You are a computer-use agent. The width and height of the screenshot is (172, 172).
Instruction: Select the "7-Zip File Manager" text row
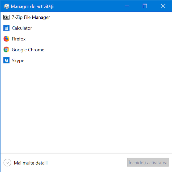pos(31,17)
